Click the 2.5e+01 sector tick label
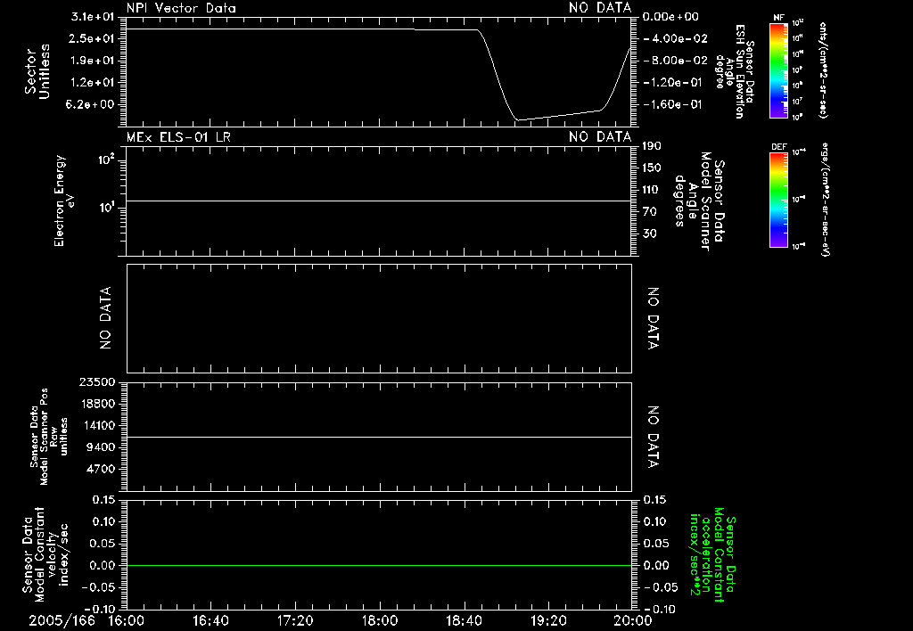Viewport: 913px width, 631px height. pos(93,38)
